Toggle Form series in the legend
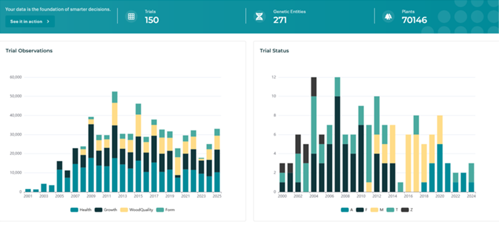 pos(166,210)
